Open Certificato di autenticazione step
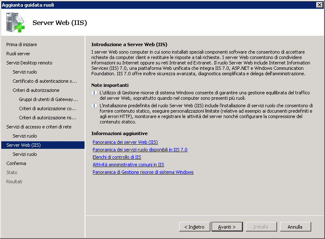The height and width of the screenshot is (239, 325). pyautogui.click(x=45, y=81)
